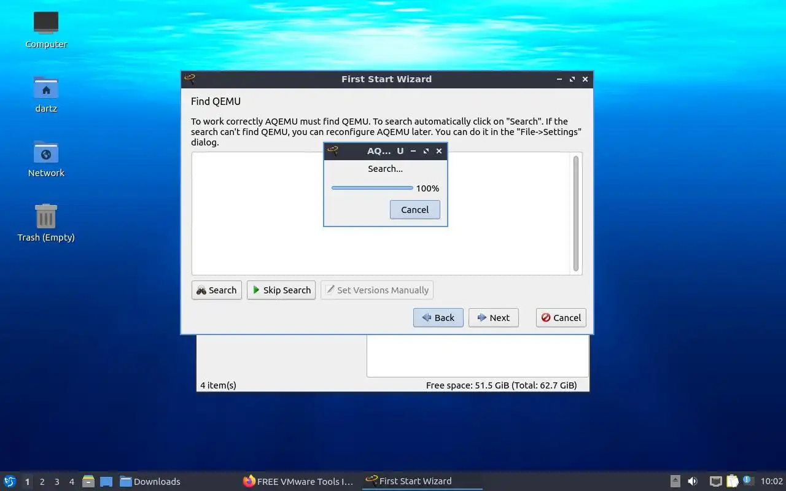Minimize the First Start Wizard window
The image size is (786, 491).
pos(559,79)
